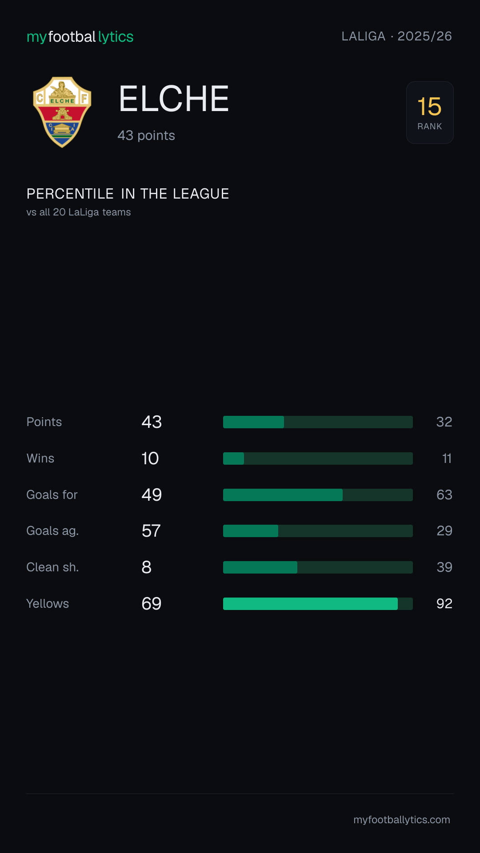Select the Yellows stat label
The image size is (480, 853).
[48, 604]
